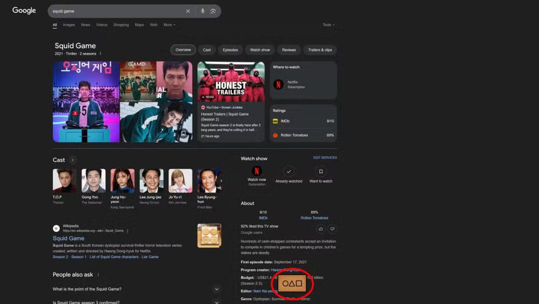Screen dimensions: 539x304
Task: Open the Tools dropdown
Action: (328, 25)
